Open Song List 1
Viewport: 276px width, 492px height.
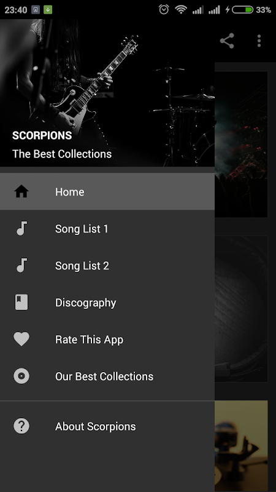[x=107, y=228]
